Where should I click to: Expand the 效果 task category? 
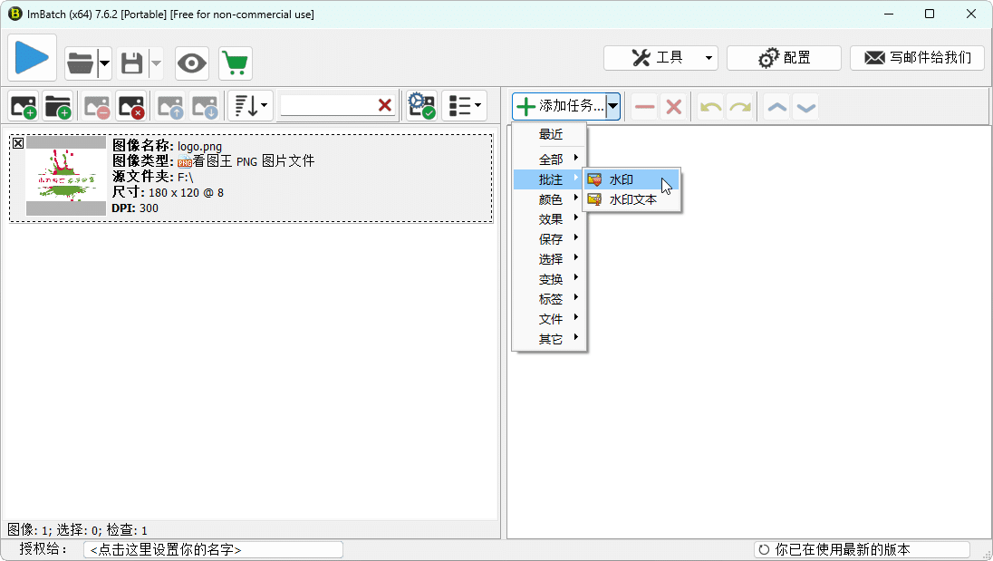pyautogui.click(x=551, y=218)
